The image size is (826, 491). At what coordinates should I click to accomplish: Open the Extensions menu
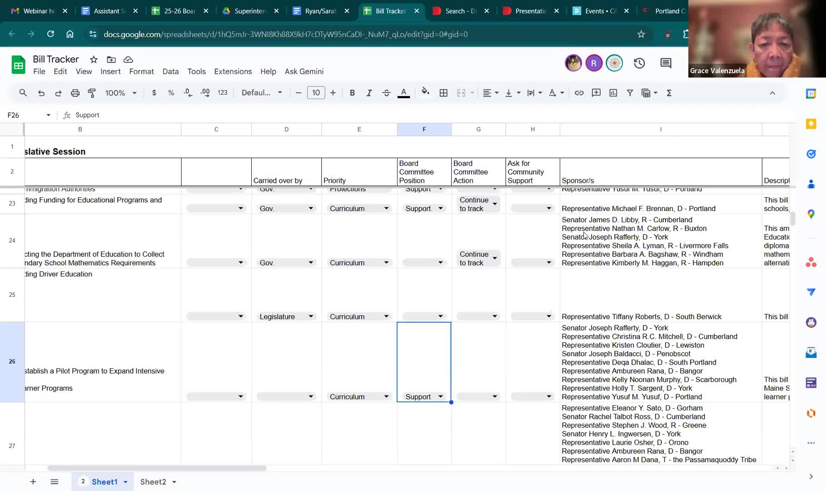pos(233,71)
